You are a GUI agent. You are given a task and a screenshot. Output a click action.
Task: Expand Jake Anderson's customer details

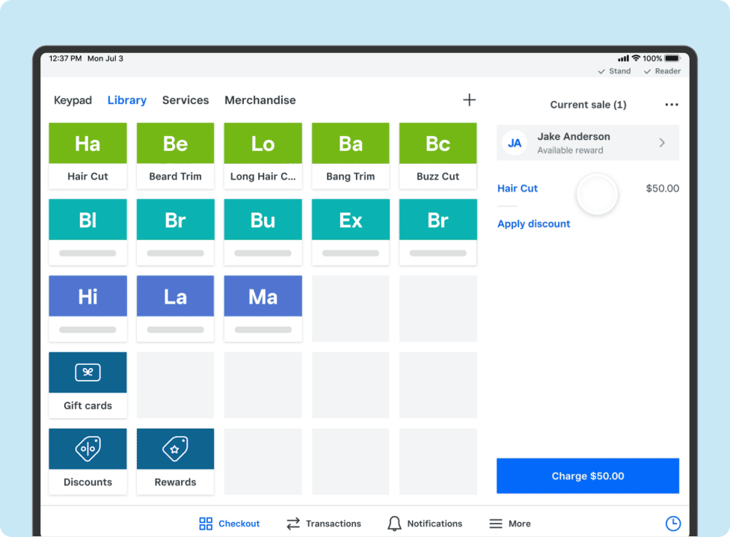click(660, 142)
